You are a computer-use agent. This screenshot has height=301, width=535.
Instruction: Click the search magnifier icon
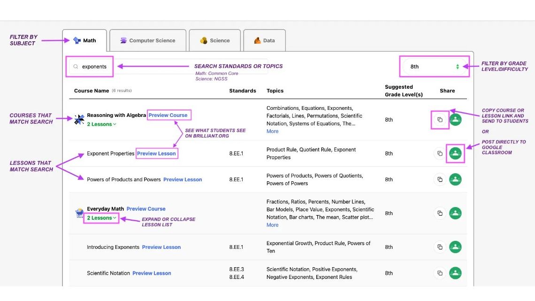click(x=76, y=67)
